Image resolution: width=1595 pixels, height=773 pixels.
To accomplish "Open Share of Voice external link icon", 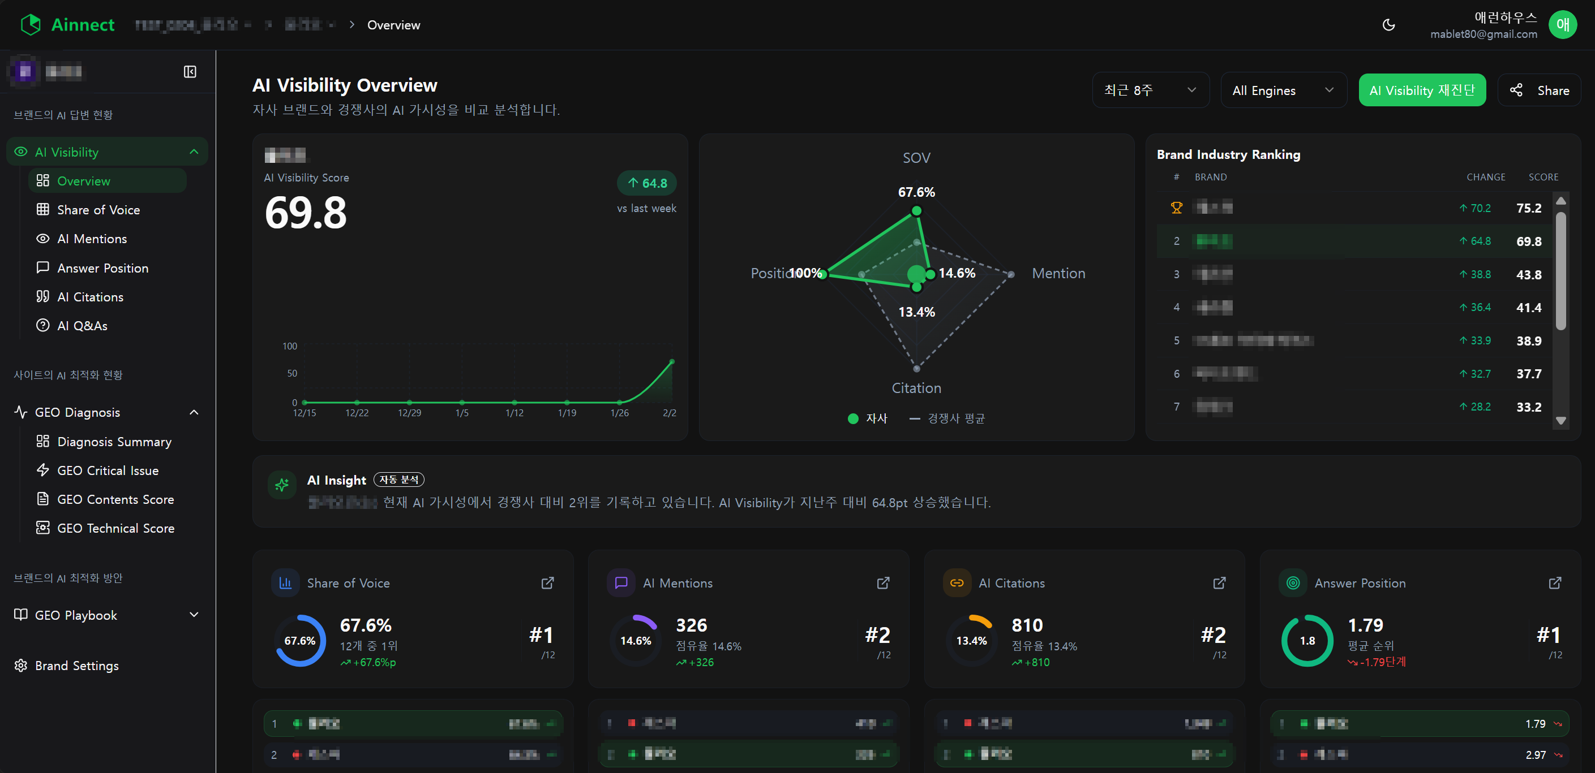I will 547,582.
